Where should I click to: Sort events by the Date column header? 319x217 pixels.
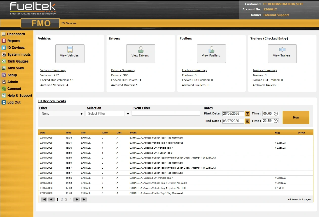point(42,133)
